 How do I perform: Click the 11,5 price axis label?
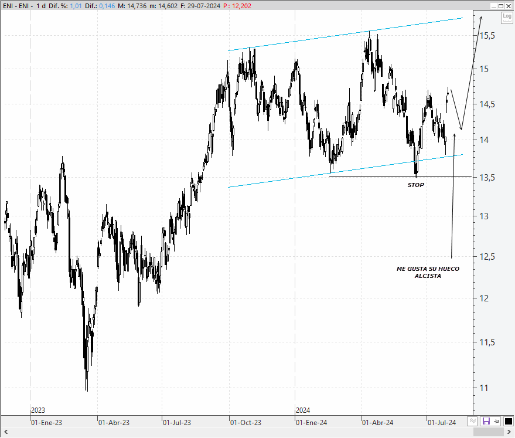pyautogui.click(x=487, y=342)
